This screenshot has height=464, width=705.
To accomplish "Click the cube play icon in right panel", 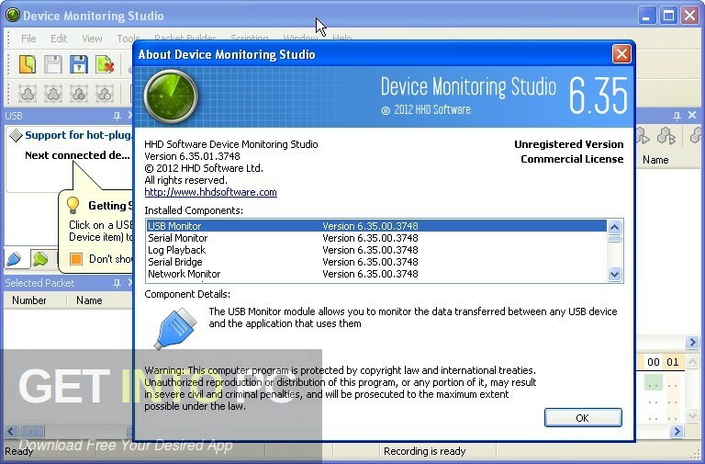I will pos(642,135).
